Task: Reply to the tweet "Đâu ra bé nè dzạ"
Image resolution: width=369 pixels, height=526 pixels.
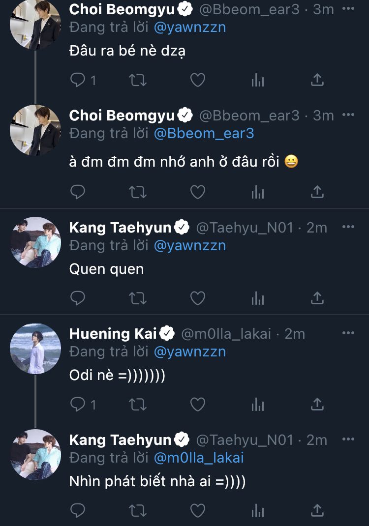Action: 78,80
